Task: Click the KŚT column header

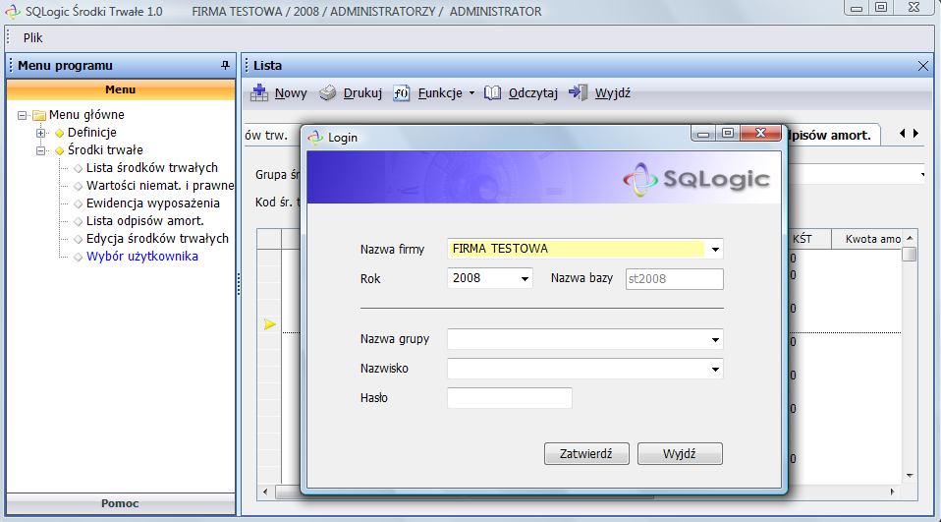Action: click(x=807, y=239)
